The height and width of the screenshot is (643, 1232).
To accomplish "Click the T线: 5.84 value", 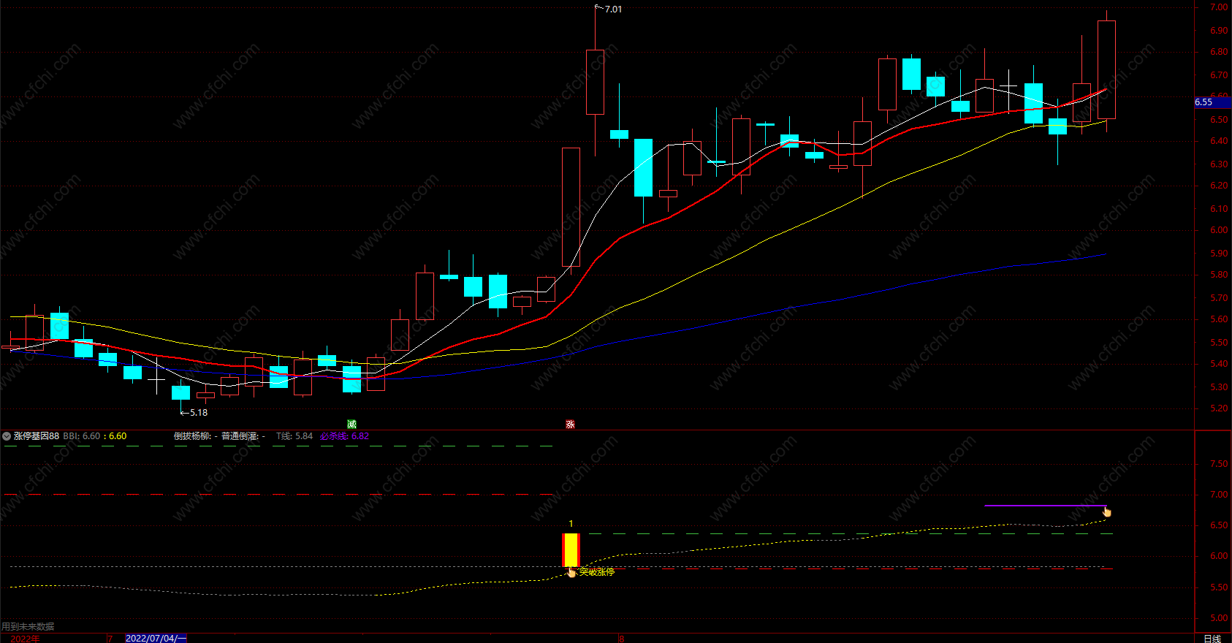I will (x=294, y=436).
